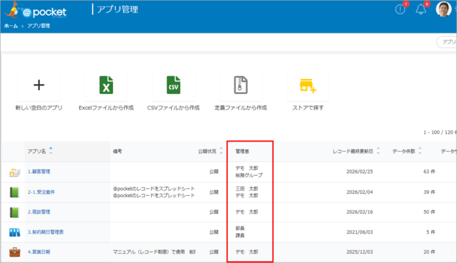Open the 1.顧客管理 app link
This screenshot has width=457, height=263.
[x=39, y=172]
